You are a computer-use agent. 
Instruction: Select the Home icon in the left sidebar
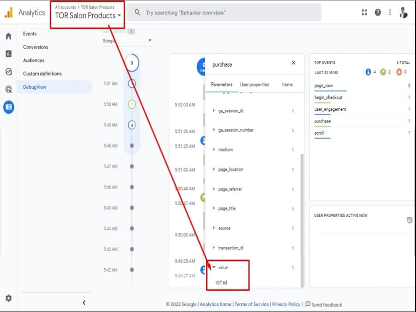tap(8, 36)
